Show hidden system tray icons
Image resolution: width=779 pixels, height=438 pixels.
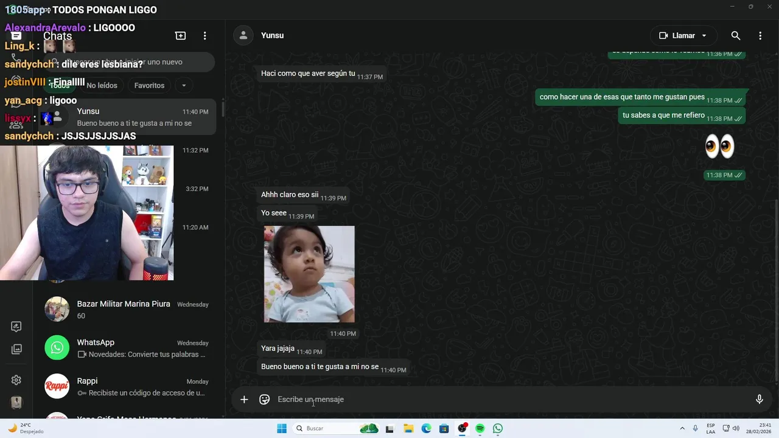click(x=682, y=428)
